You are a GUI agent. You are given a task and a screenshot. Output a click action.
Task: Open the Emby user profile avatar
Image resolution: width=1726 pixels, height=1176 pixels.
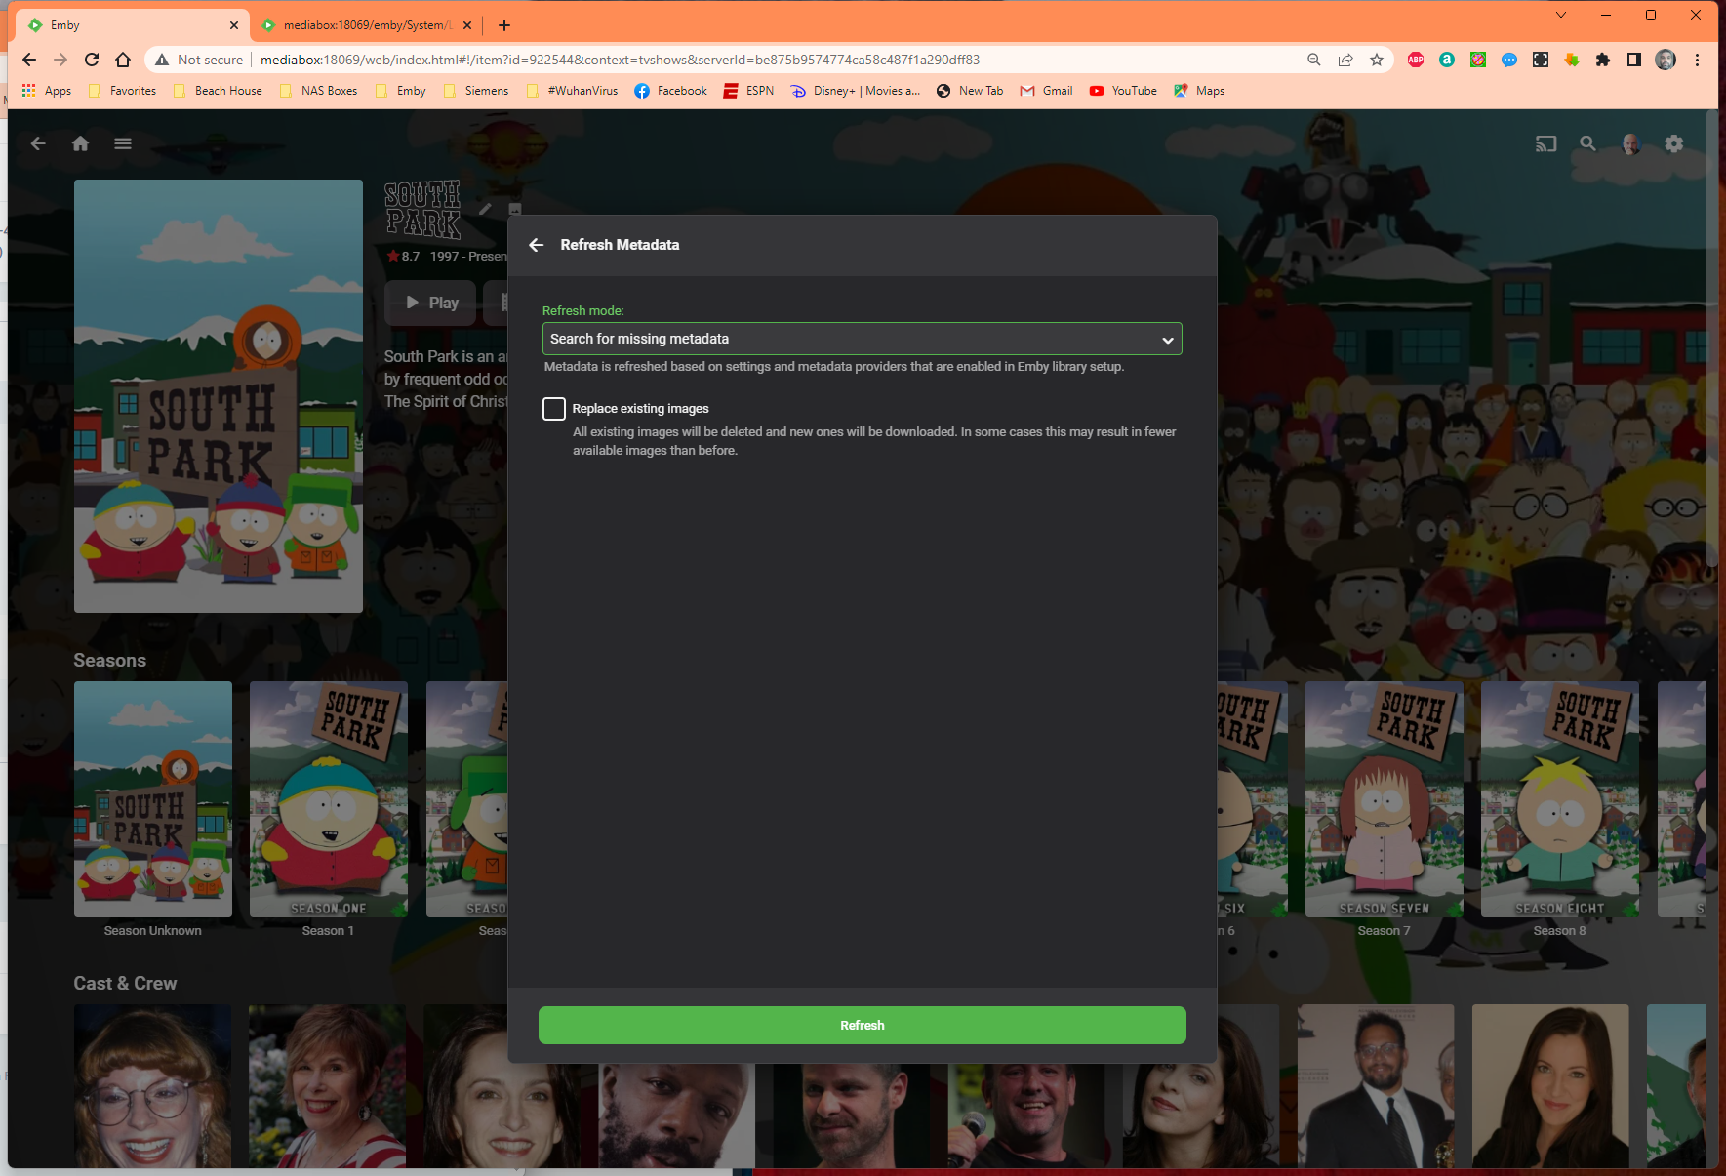click(1630, 143)
